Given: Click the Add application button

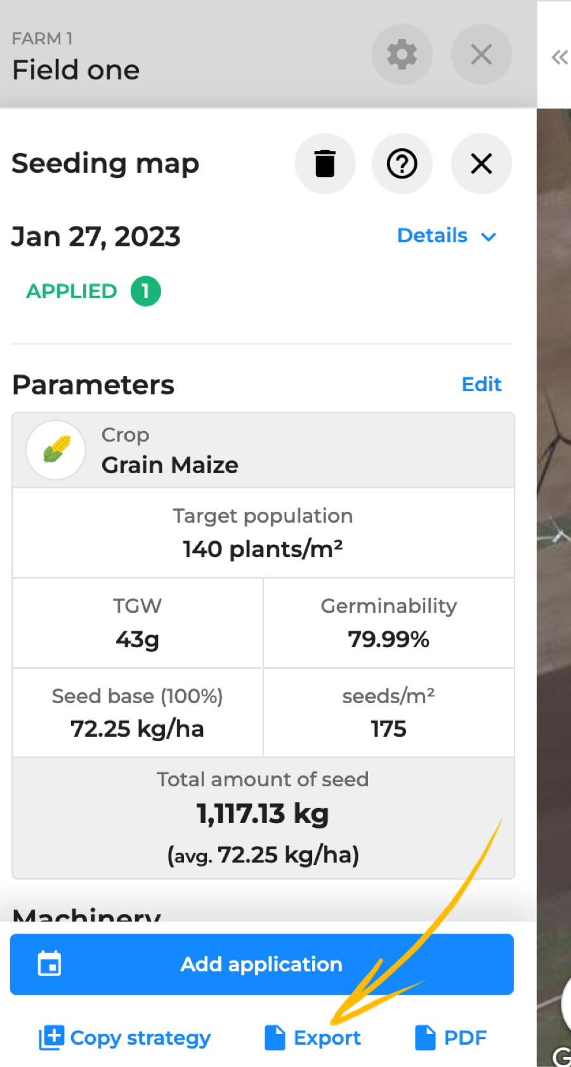Looking at the screenshot, I should [261, 964].
